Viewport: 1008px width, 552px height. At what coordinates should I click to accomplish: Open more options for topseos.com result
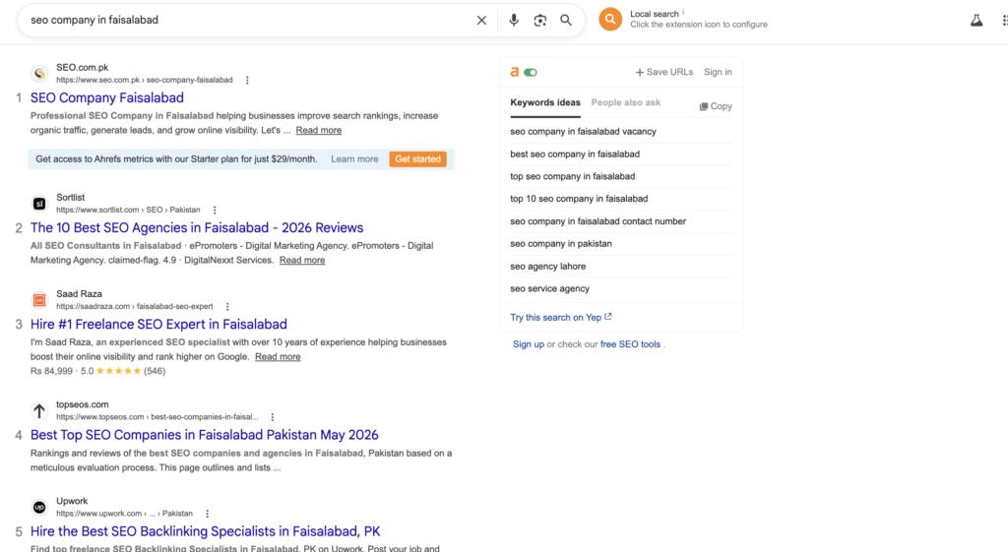coord(273,417)
